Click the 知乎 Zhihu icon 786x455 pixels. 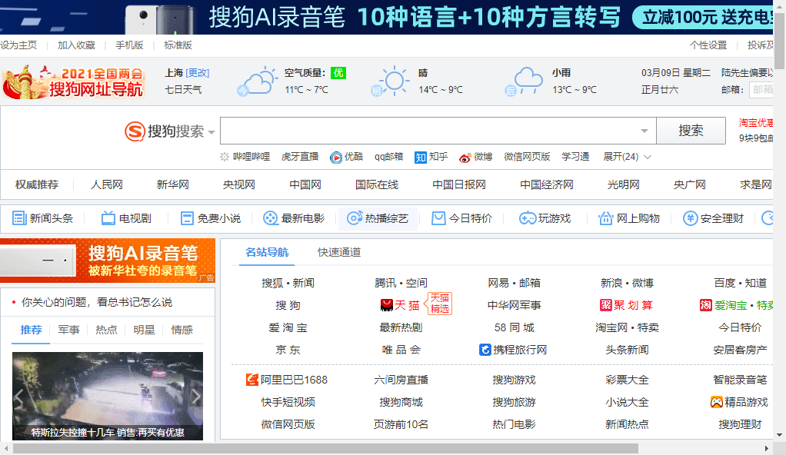pyautogui.click(x=420, y=158)
